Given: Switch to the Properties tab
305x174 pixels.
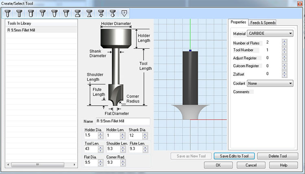Looking at the screenshot, I should pos(238,22).
